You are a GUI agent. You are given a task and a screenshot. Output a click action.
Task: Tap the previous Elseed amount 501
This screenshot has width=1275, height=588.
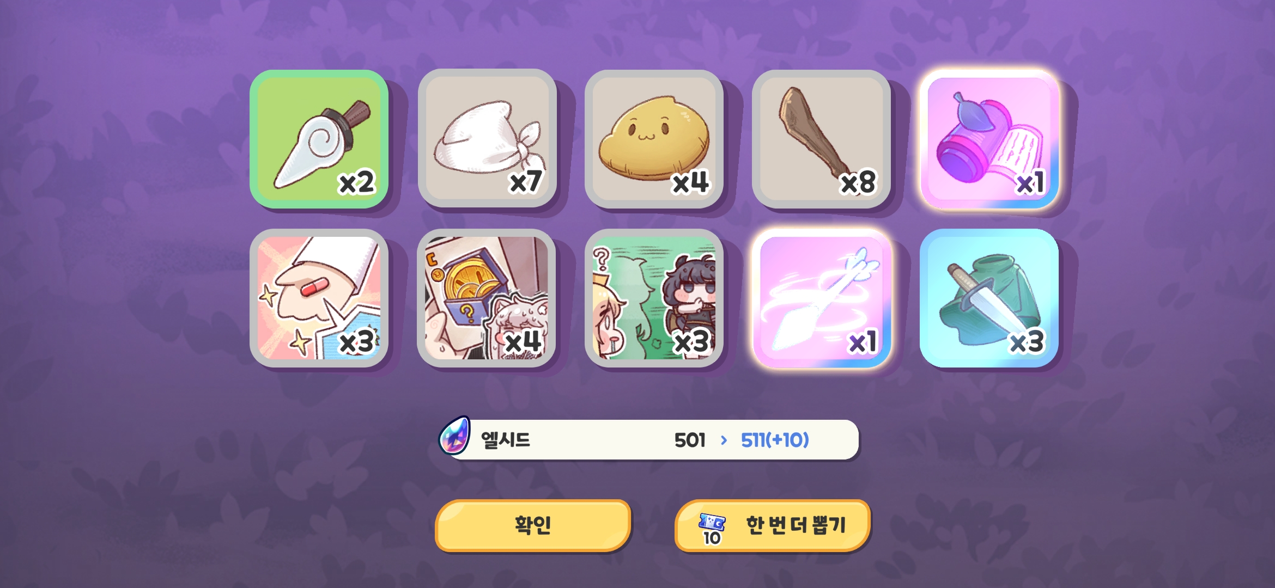point(690,440)
